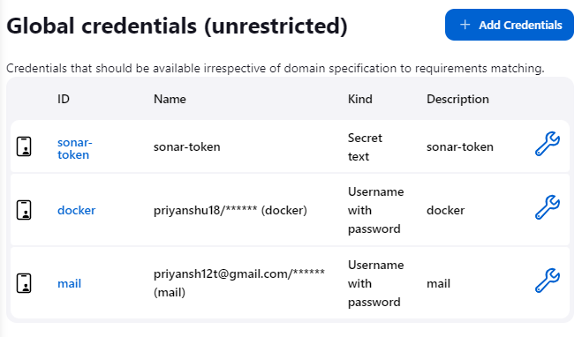The width and height of the screenshot is (582, 337).
Task: Click the Global credentials (unrestricted) heading
Action: (177, 26)
